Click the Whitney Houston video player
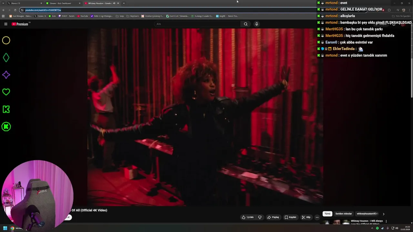Screen dimensions: 413x232 [205, 117]
